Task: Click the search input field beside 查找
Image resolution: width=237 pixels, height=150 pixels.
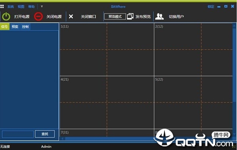Action: pyautogui.click(x=18, y=134)
